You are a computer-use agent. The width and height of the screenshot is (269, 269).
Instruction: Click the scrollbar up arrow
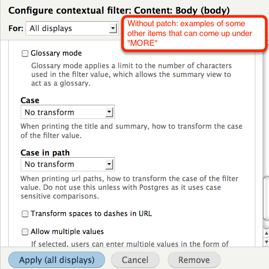pyautogui.click(x=266, y=233)
